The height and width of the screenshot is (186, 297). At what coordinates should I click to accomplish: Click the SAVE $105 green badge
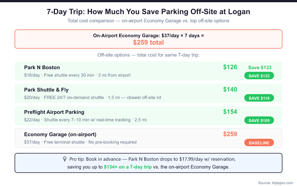coord(259,120)
